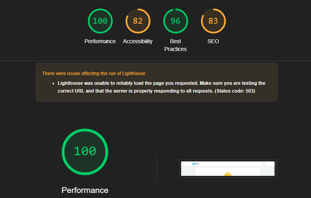Click the orange 'There were issues affecting this run' heading
The height and width of the screenshot is (198, 311).
tap(94, 74)
